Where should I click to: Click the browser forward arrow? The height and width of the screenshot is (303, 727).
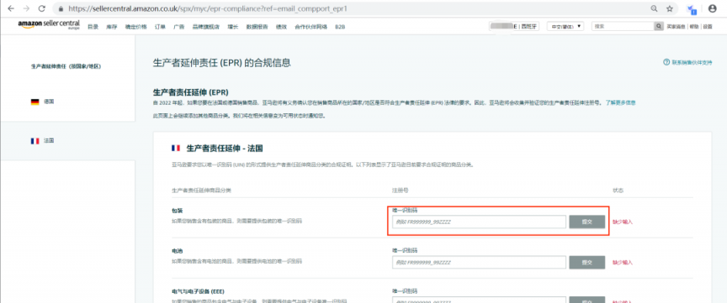(26, 8)
